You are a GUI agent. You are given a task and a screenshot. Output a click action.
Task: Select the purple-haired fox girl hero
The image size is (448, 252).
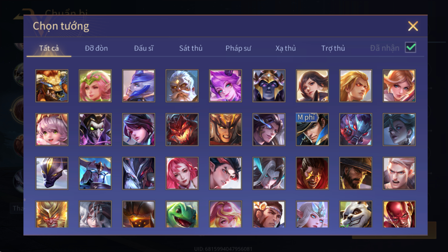pos(225,86)
